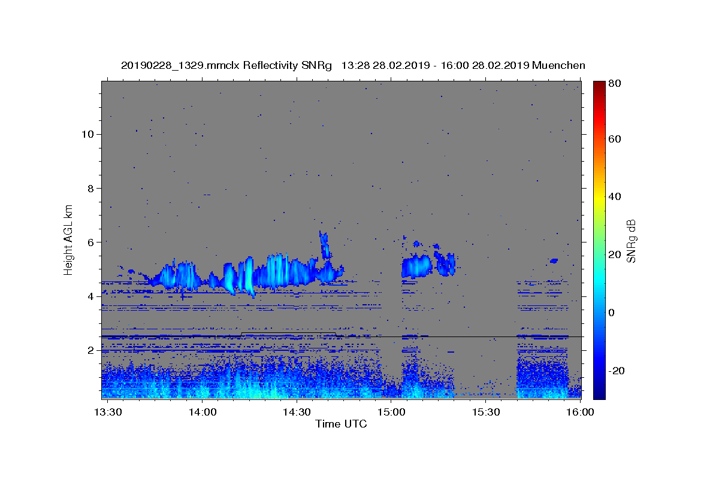
Task: Click the 'Muenchen' location label in title
Action: click(x=558, y=65)
